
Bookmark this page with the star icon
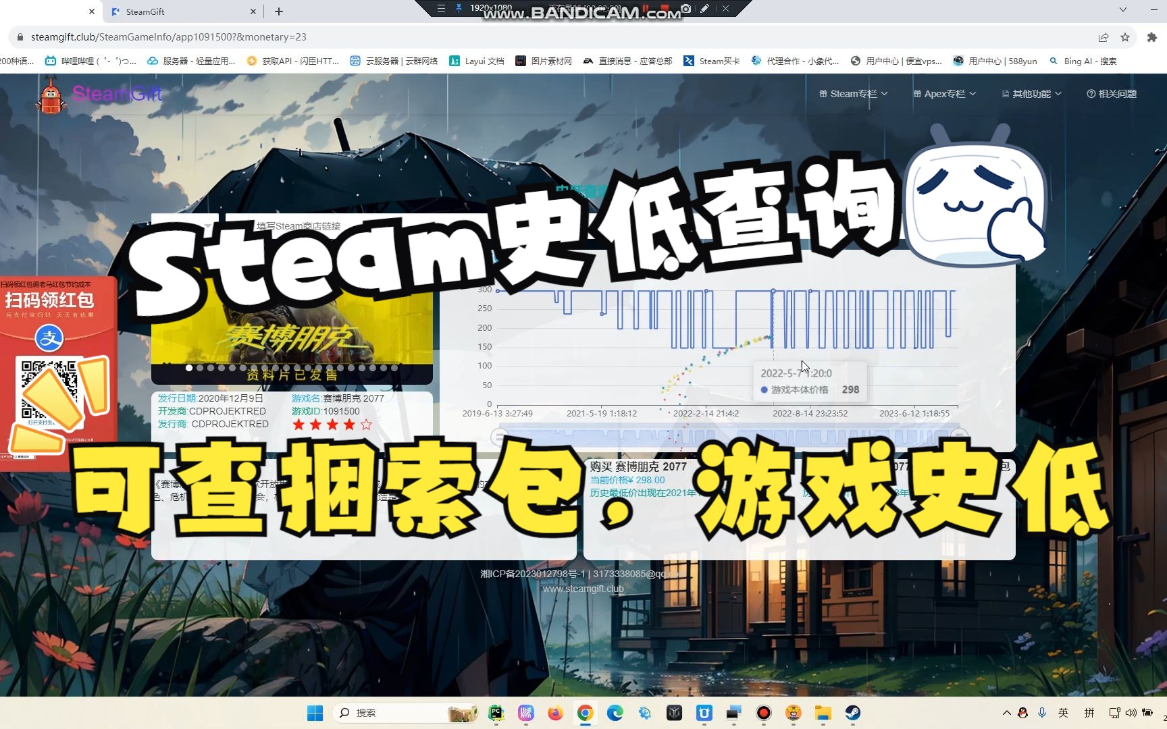point(1125,37)
